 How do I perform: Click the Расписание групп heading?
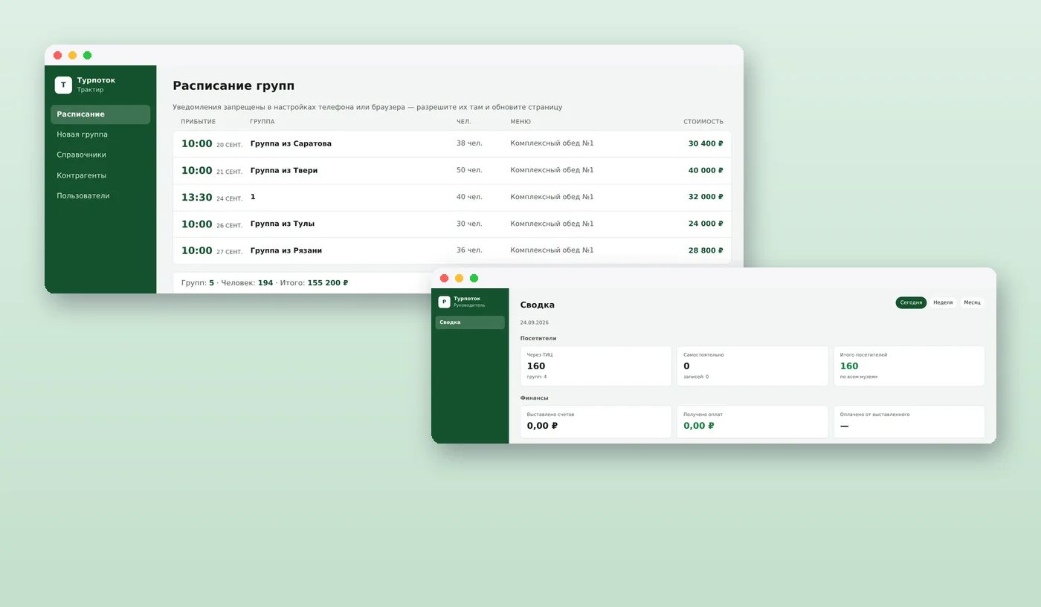coord(233,86)
